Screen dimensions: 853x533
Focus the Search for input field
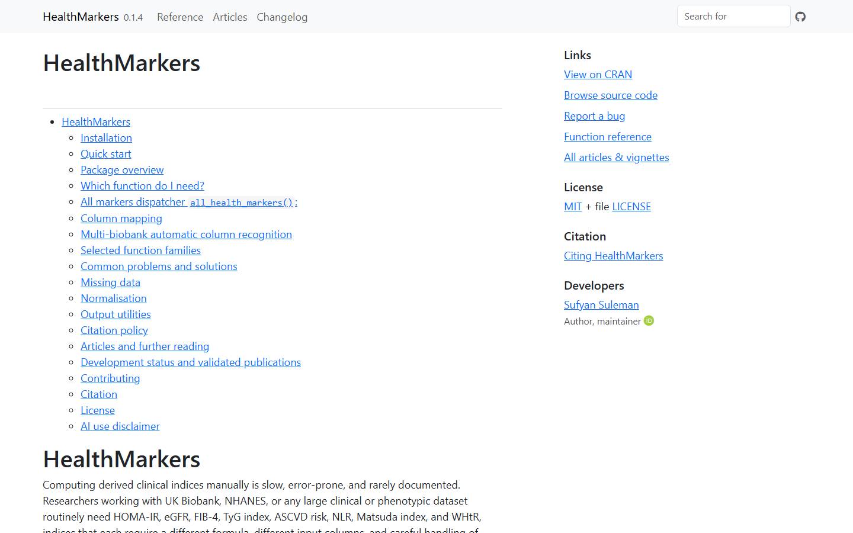pyautogui.click(x=733, y=17)
